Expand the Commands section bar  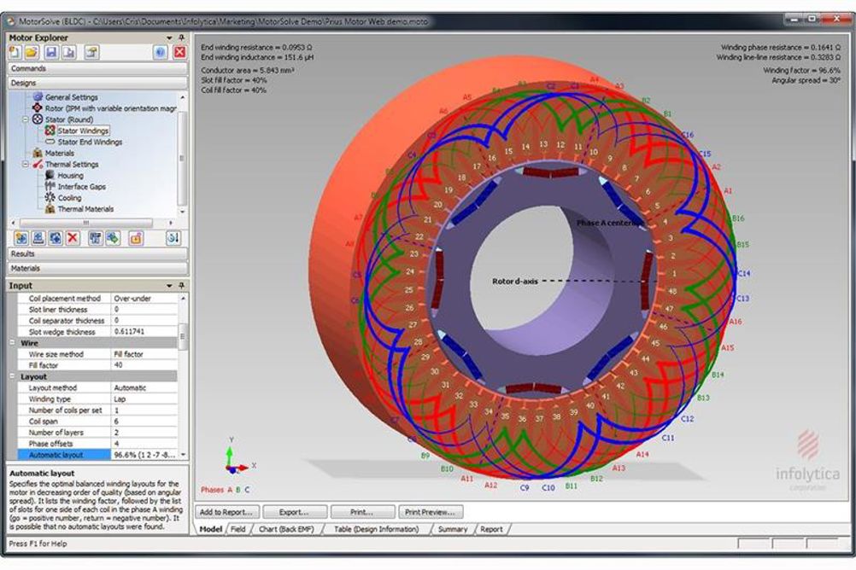pyautogui.click(x=97, y=68)
